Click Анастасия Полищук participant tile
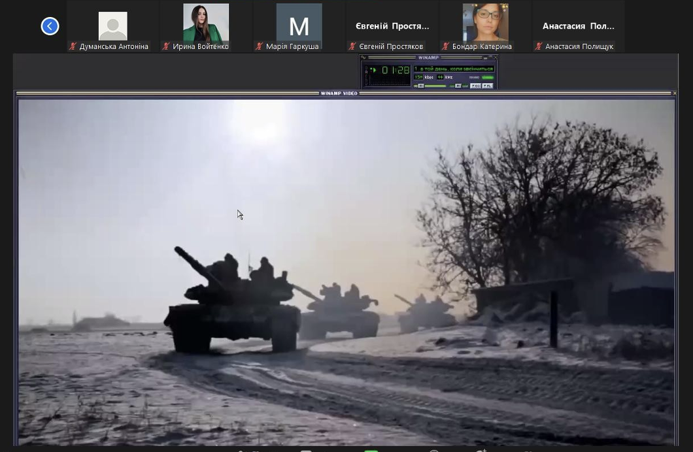The width and height of the screenshot is (693, 452). [578, 26]
